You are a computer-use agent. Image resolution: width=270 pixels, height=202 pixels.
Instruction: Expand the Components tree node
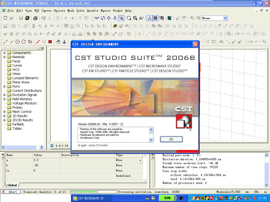[x=4, y=53]
